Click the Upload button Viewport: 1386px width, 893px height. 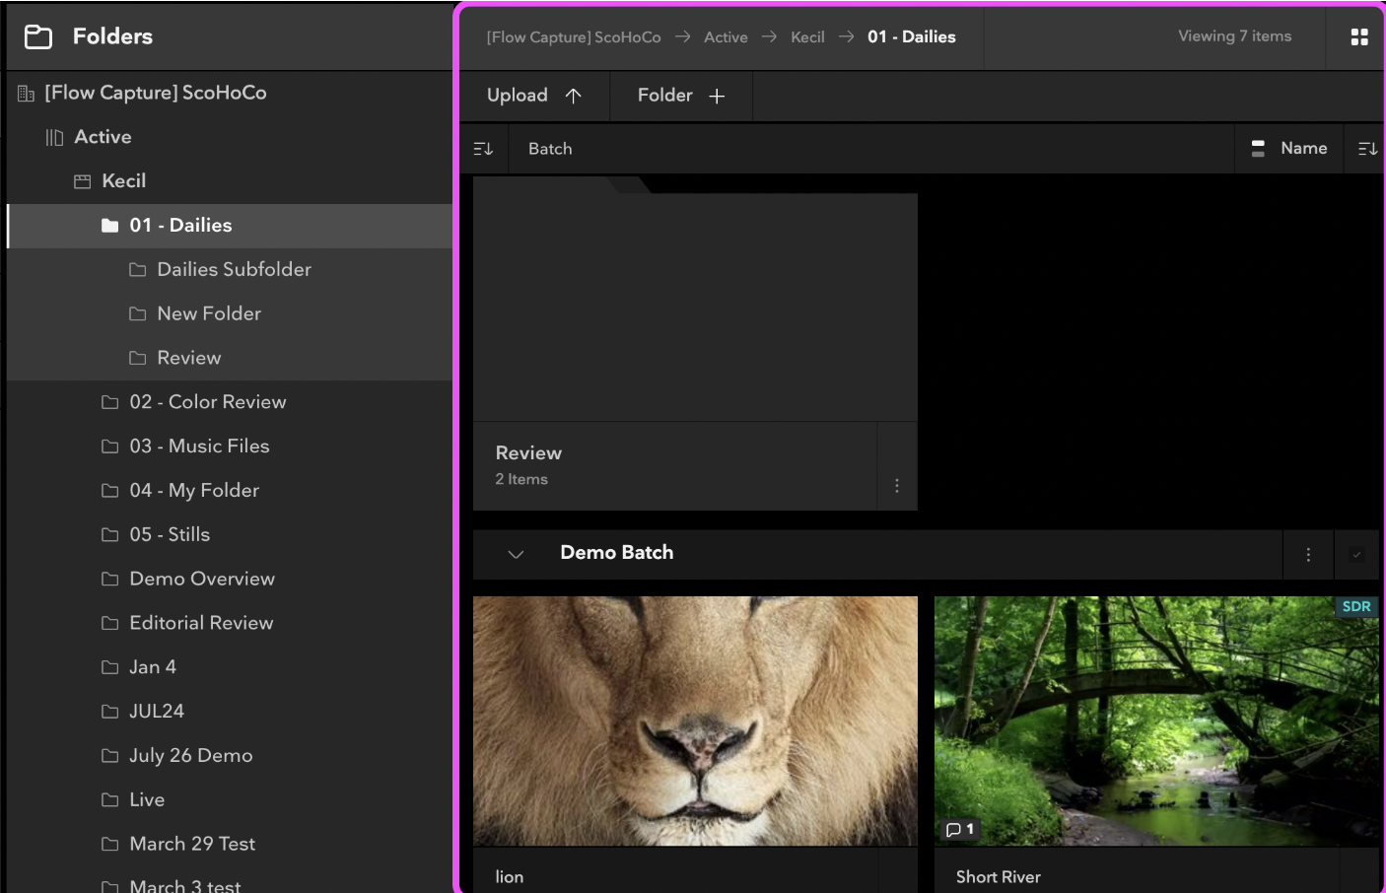(x=534, y=96)
